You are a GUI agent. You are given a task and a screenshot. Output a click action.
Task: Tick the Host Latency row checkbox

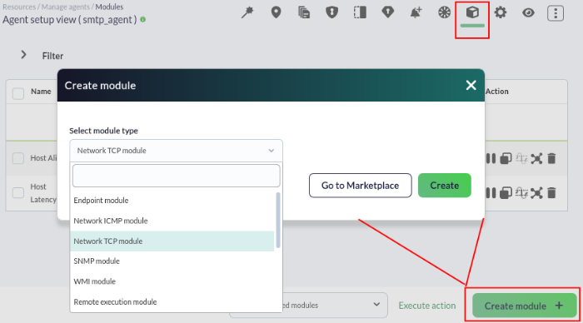(18, 193)
